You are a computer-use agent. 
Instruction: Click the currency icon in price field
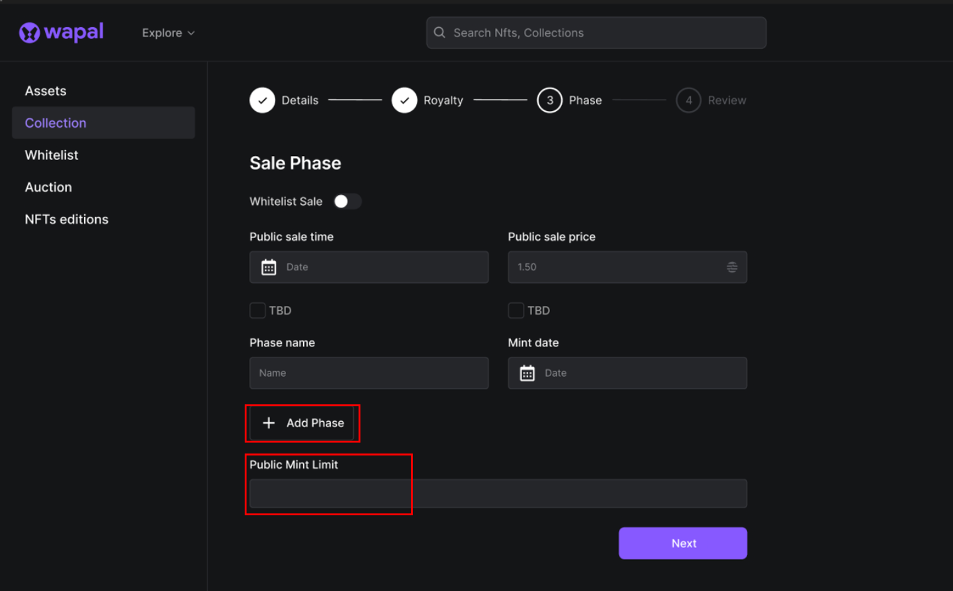tap(732, 267)
